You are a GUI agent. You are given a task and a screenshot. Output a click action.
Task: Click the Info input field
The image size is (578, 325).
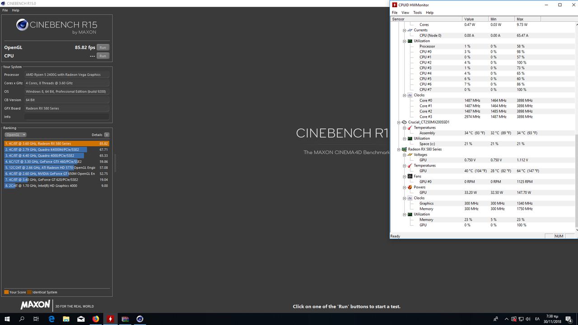(67, 117)
